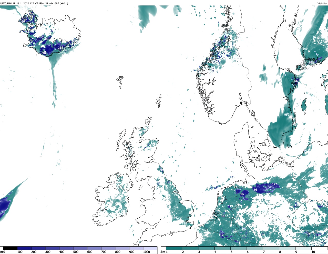Select the "96" value in dark blue patch
Image resolution: width=328 pixels, height=254 pixels.
(256, 190)
